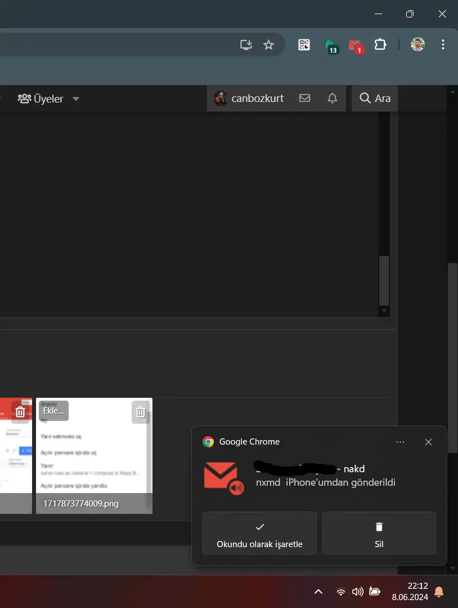Delete attachment 1717873774009.png via trash icon
This screenshot has width=458, height=608.
click(141, 412)
